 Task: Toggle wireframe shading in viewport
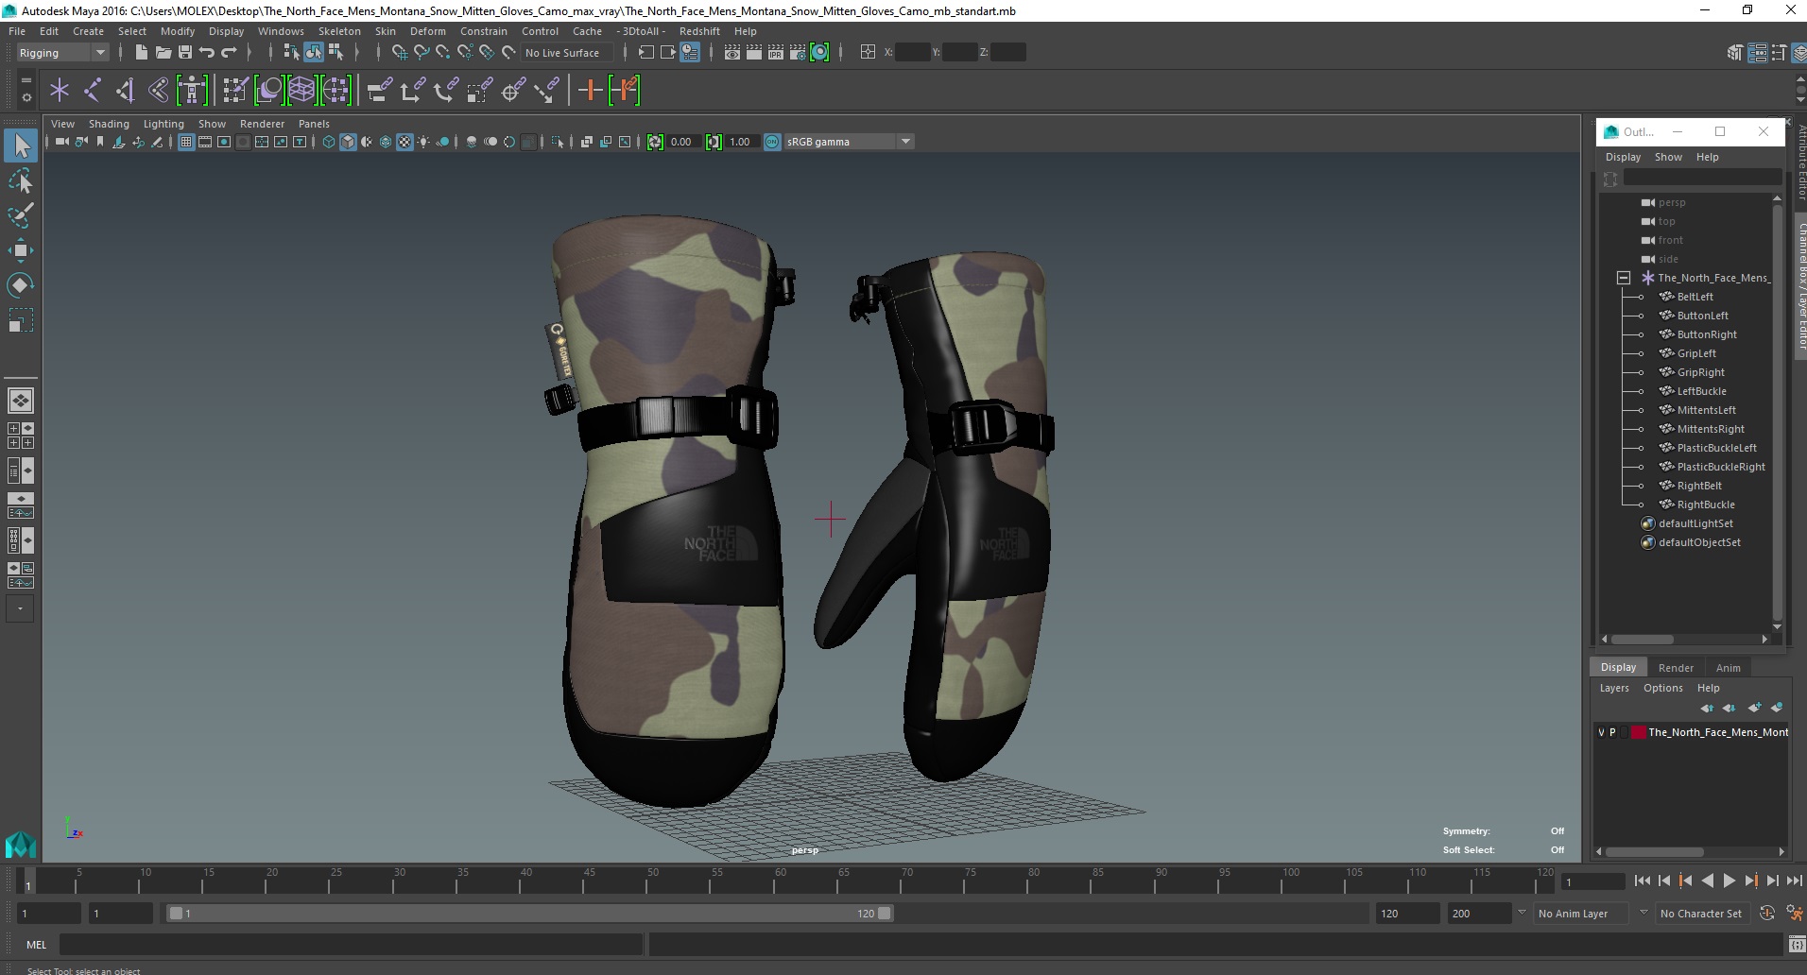click(x=329, y=142)
